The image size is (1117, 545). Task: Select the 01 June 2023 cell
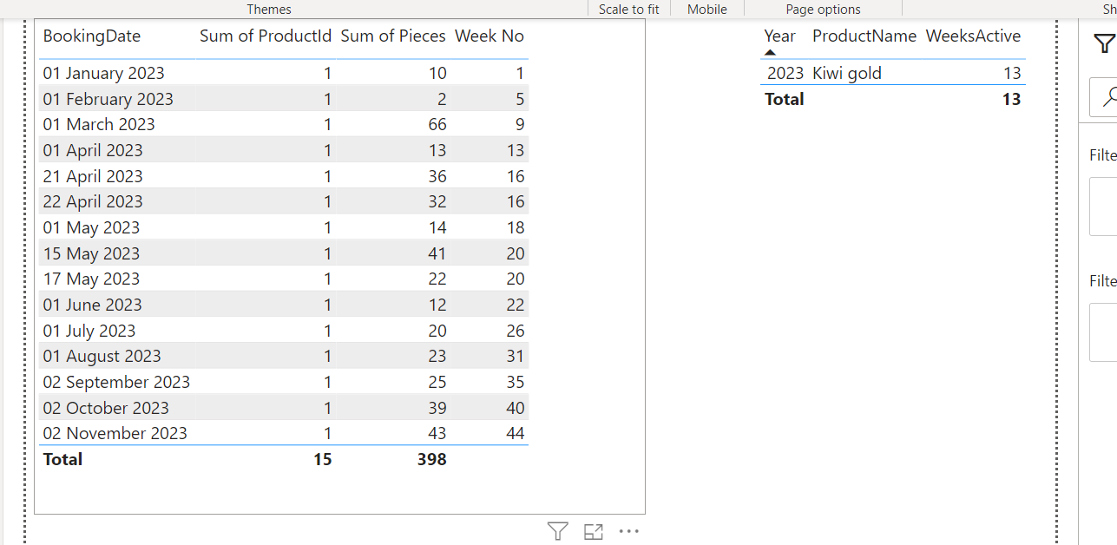pyautogui.click(x=92, y=305)
